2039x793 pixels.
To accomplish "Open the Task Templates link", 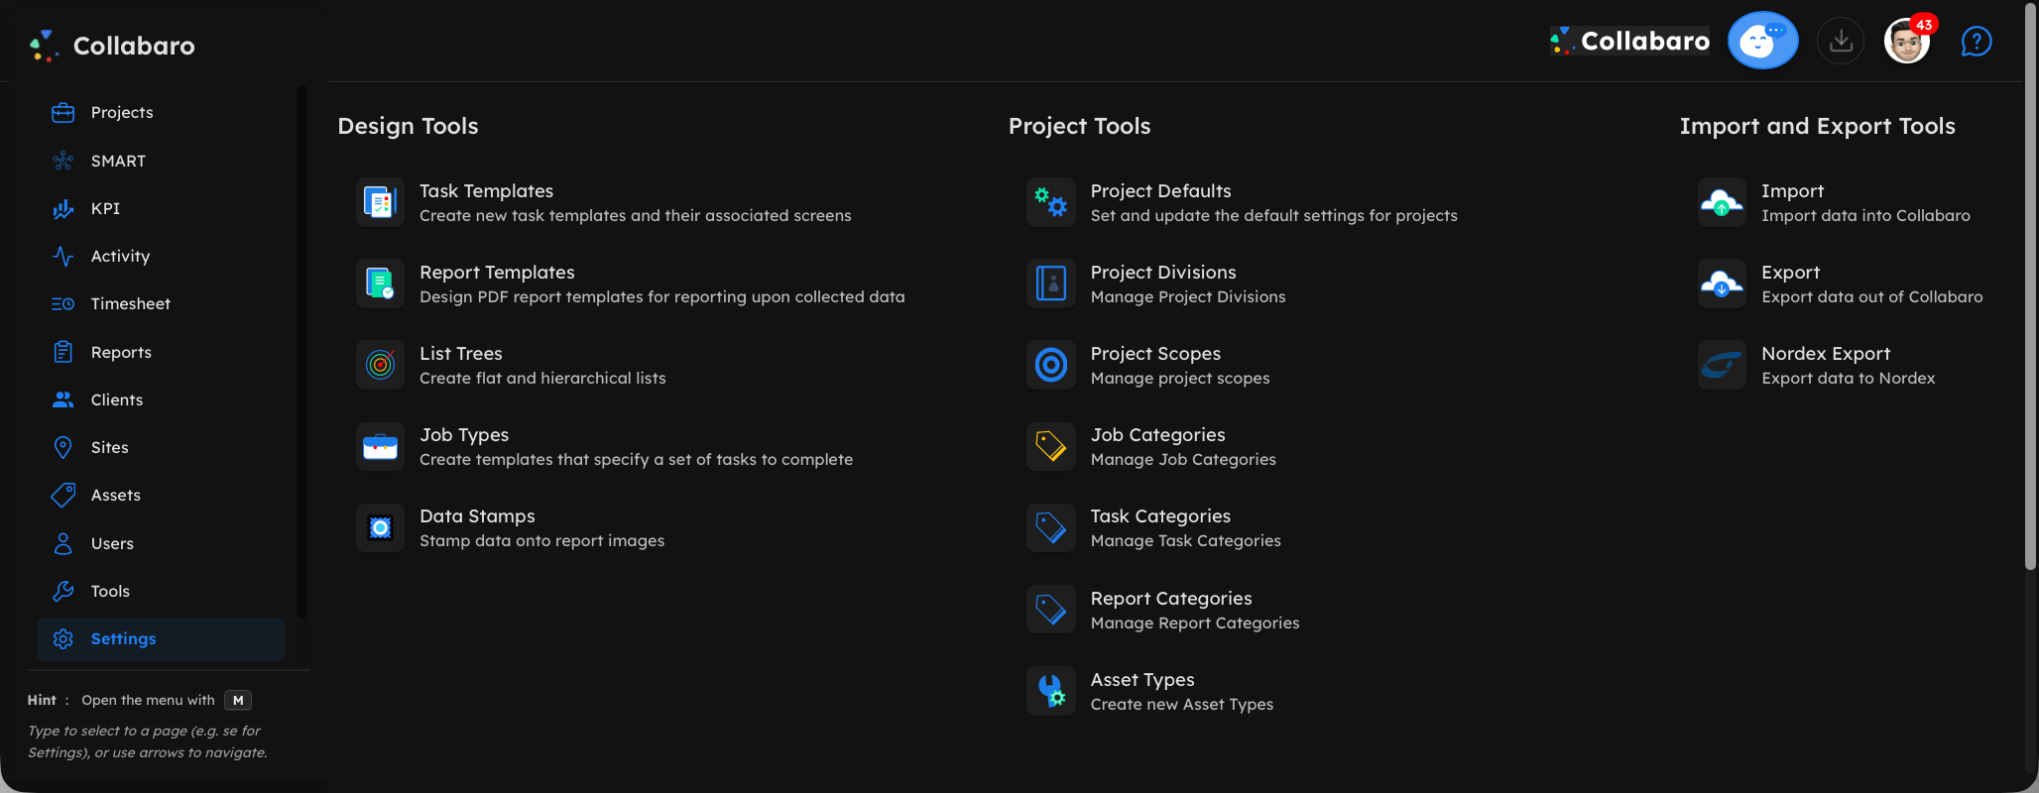I will coord(486,191).
